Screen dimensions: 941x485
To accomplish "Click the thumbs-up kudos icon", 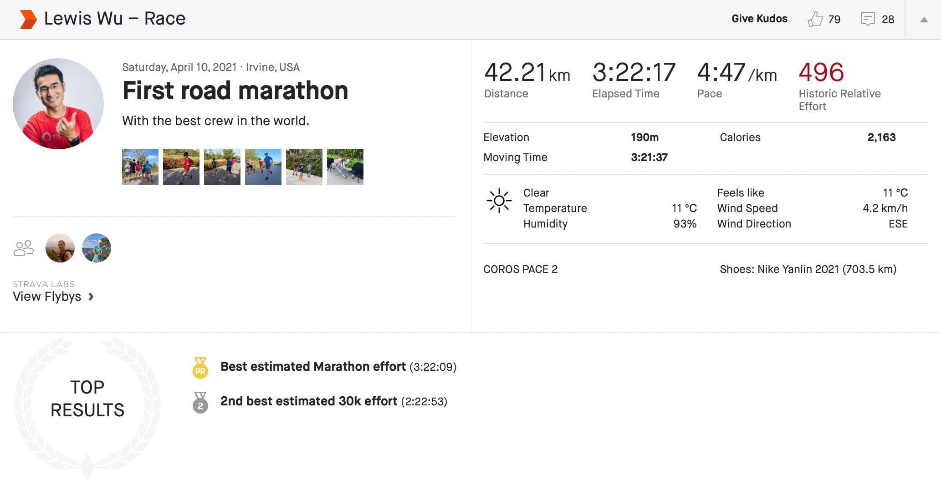I will click(815, 19).
